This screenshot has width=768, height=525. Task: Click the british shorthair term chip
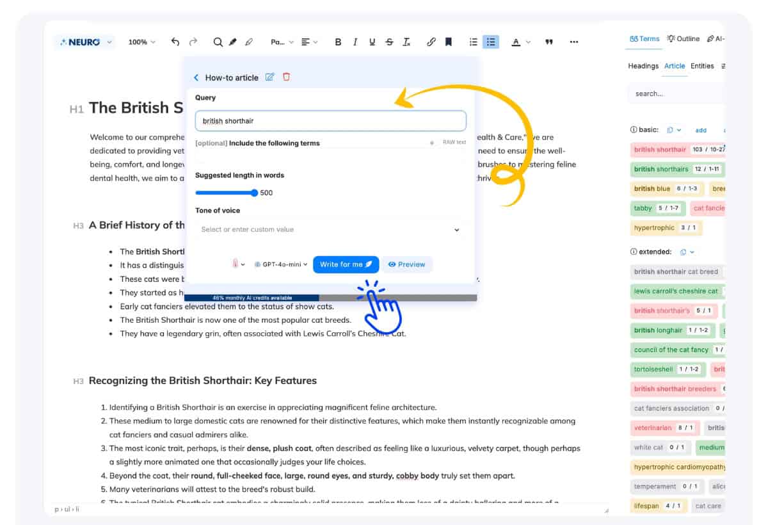[679, 150]
